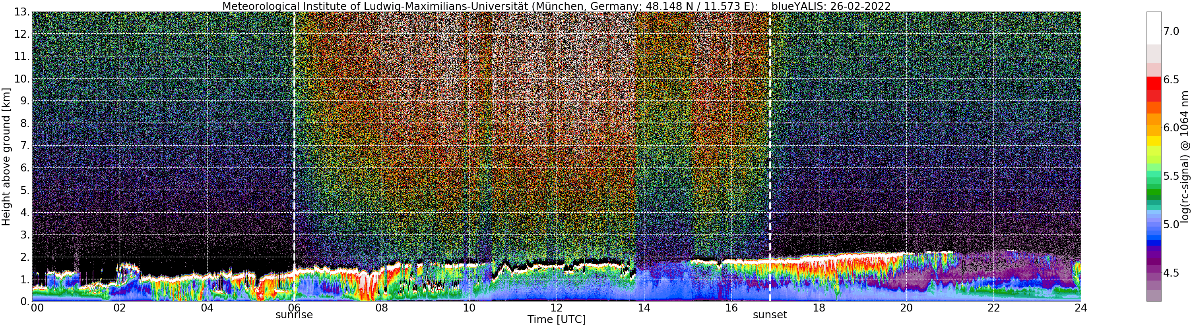
Task: Click the '4.5' colorbar tick label
Action: pyautogui.click(x=1171, y=273)
